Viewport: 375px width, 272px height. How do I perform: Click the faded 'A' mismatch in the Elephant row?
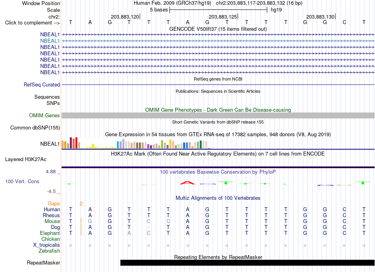129,233
